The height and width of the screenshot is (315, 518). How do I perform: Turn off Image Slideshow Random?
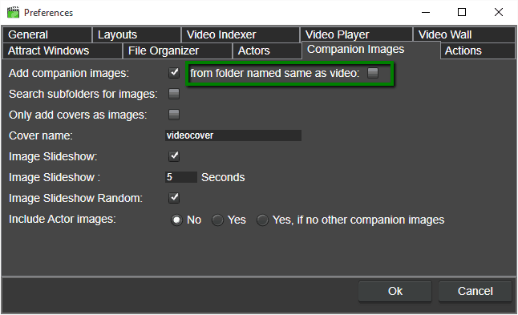pos(174,198)
